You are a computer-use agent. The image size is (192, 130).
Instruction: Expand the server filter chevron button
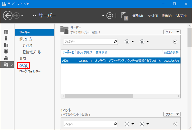[x=175, y=42]
